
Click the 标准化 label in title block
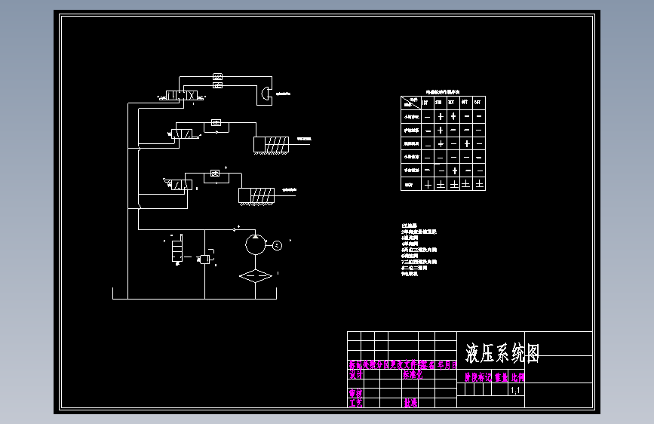[413, 375]
